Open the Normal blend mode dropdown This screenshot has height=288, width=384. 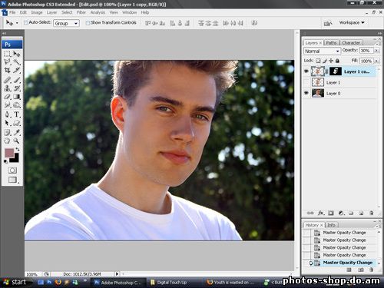click(323, 51)
